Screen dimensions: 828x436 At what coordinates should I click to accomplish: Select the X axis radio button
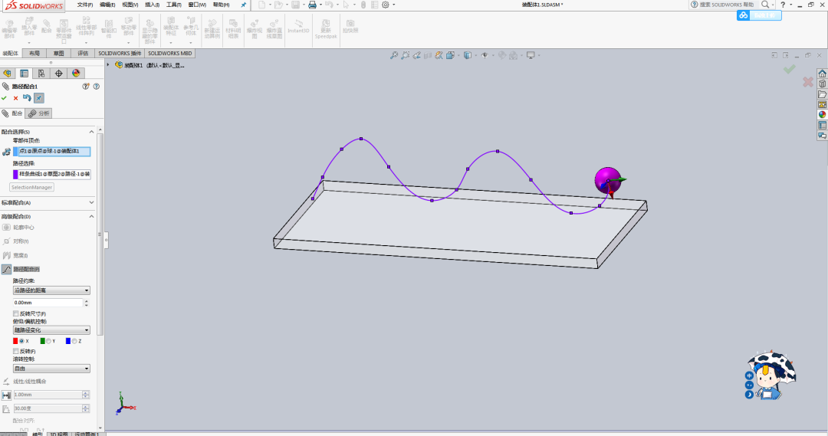[21, 341]
